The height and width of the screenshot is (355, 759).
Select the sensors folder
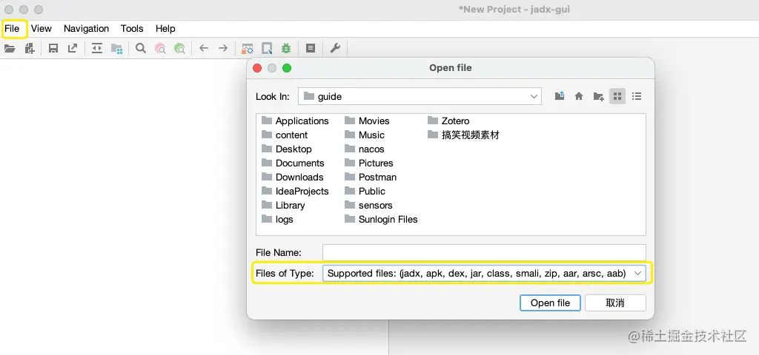(x=368, y=205)
